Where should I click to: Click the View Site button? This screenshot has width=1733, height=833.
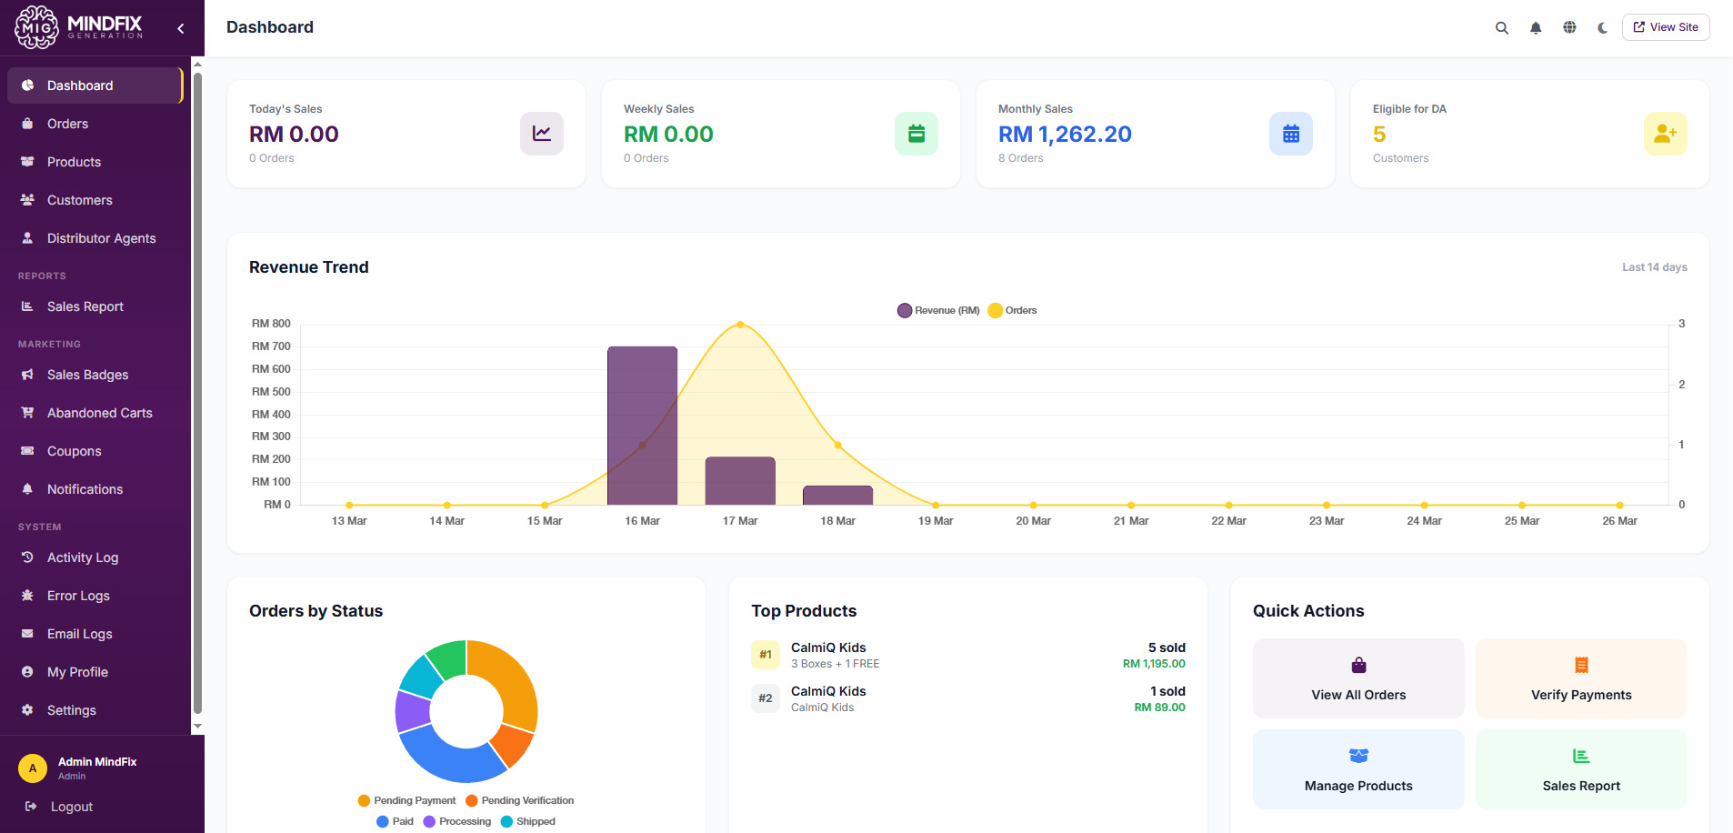coord(1666,27)
